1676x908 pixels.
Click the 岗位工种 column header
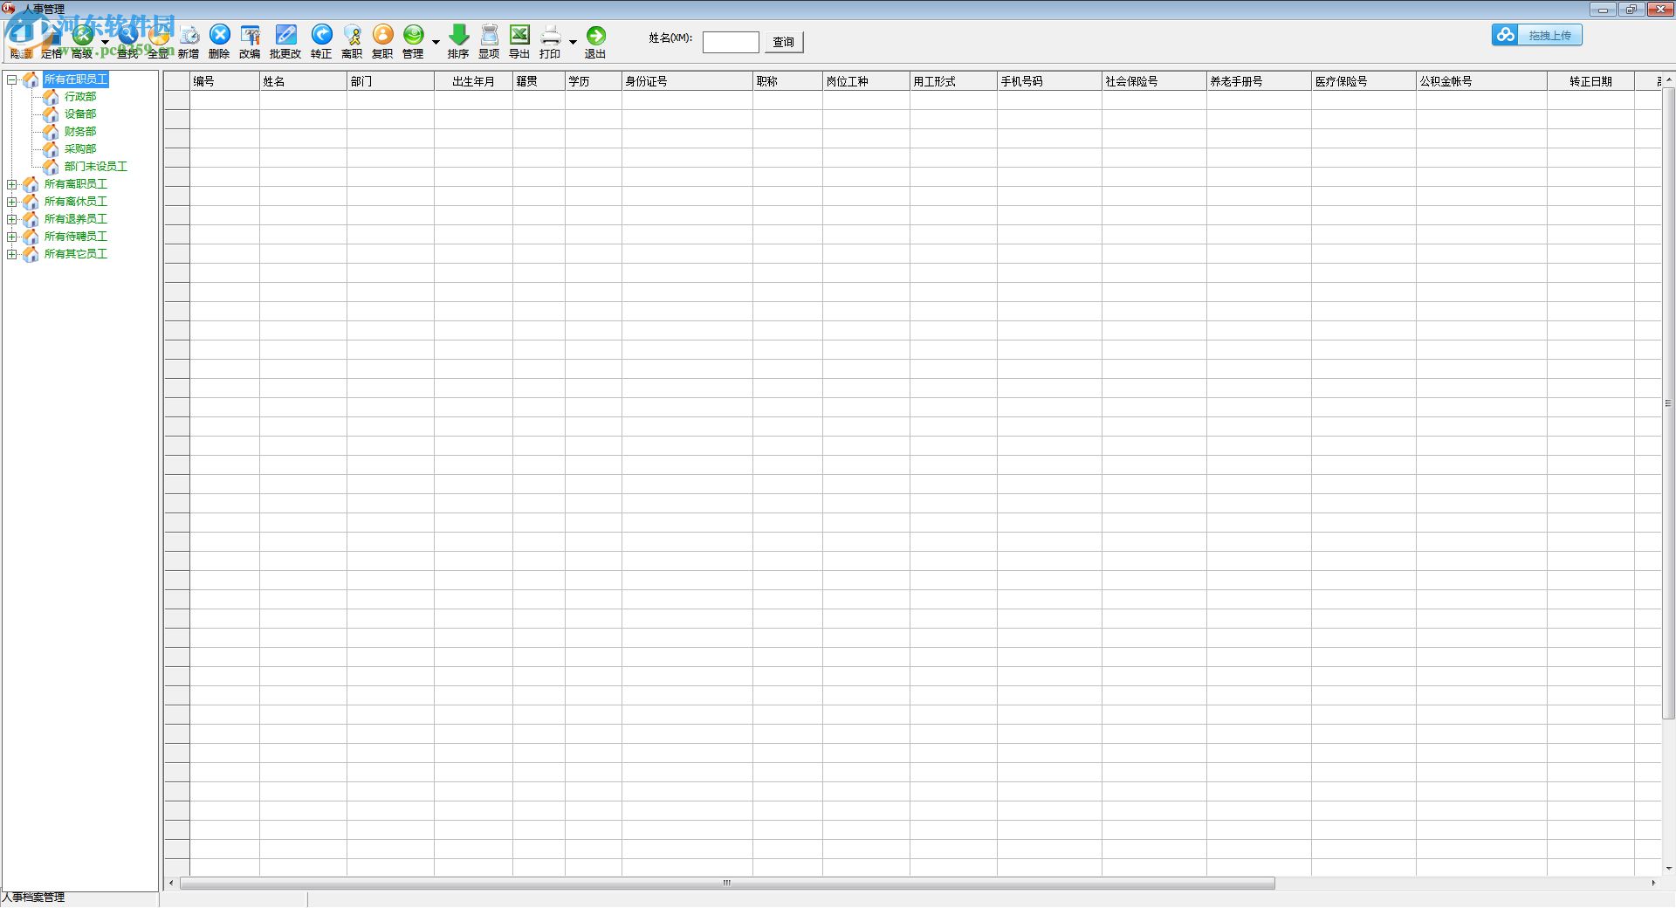tap(866, 81)
